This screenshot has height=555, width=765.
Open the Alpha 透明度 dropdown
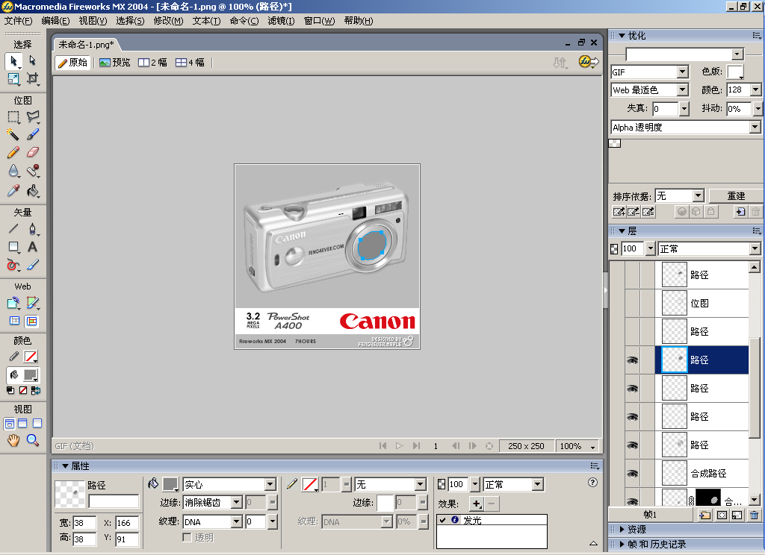[755, 127]
